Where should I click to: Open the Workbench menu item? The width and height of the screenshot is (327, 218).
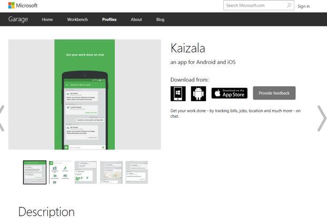click(x=77, y=19)
